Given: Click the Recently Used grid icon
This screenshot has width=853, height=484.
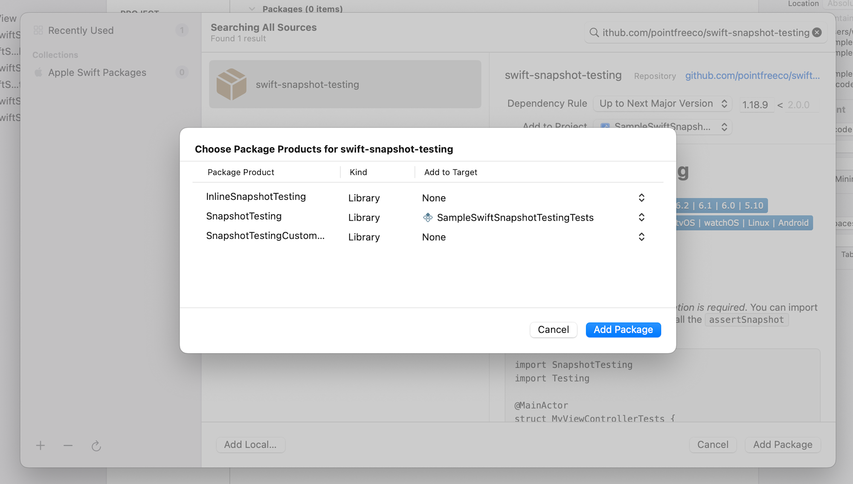Looking at the screenshot, I should [38, 30].
